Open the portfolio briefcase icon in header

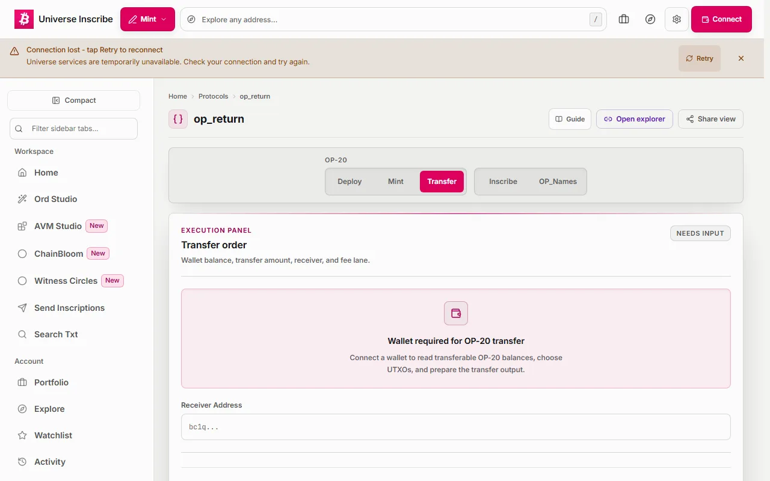[x=624, y=19]
